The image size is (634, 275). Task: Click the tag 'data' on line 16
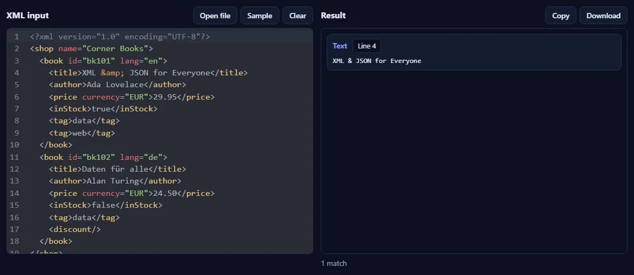[x=84, y=217]
